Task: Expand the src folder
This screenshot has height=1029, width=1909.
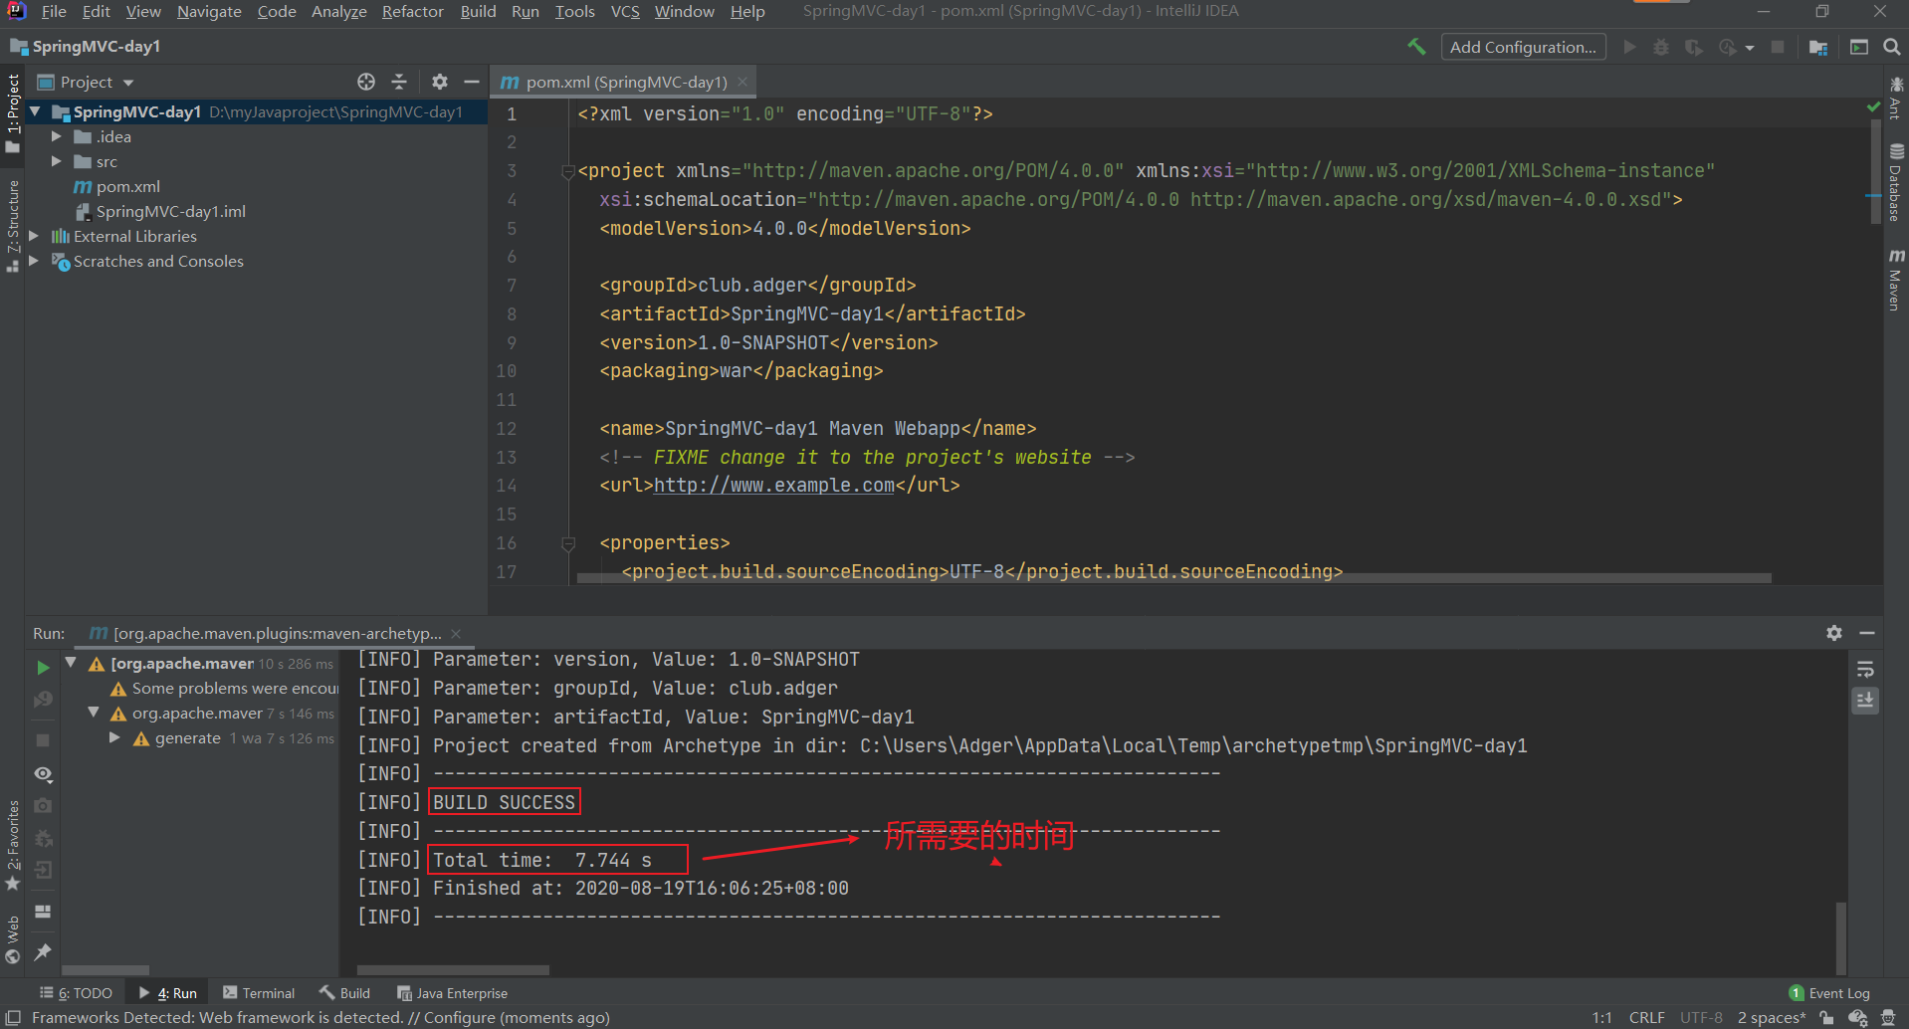Action: tap(57, 161)
